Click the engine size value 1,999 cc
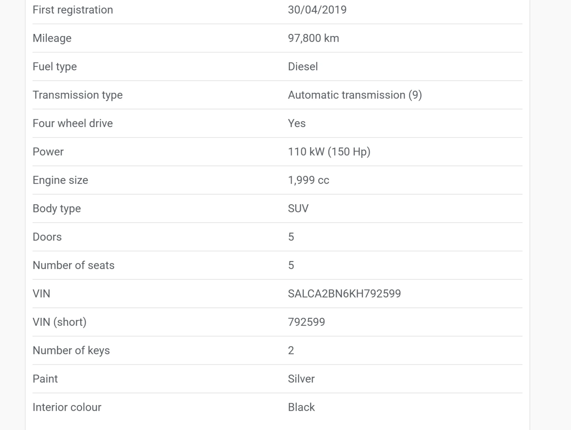Image resolution: width=571 pixels, height=430 pixels. 308,180
